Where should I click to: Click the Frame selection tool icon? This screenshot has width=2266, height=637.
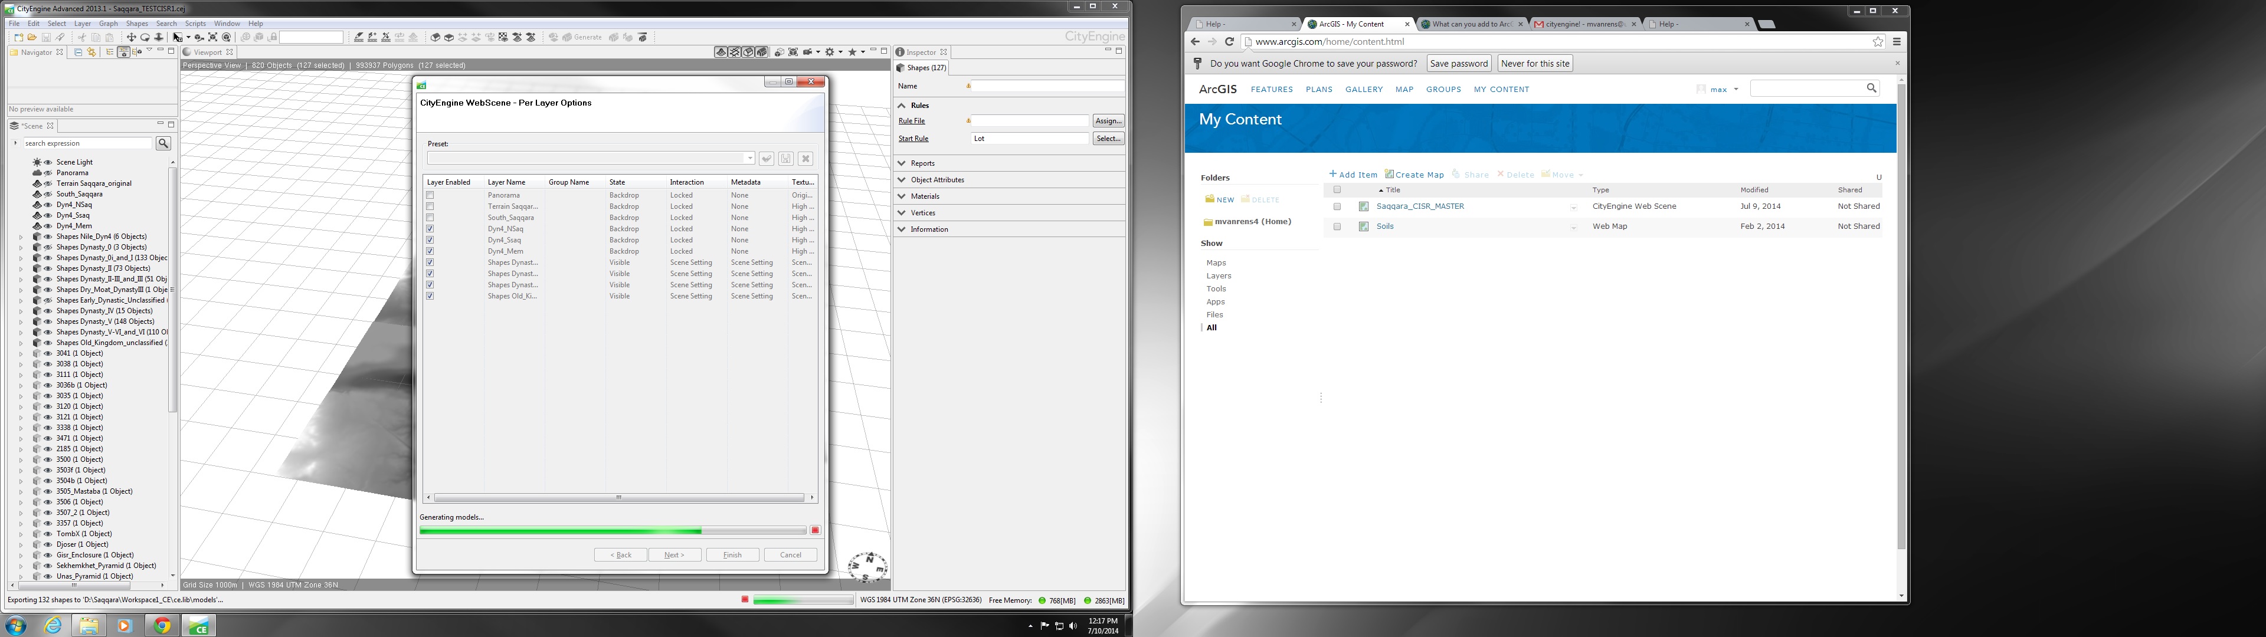coord(213,38)
